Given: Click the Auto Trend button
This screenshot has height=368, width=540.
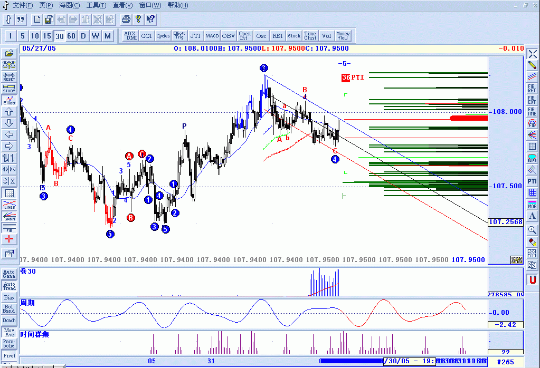Looking at the screenshot, I should click(10, 286).
